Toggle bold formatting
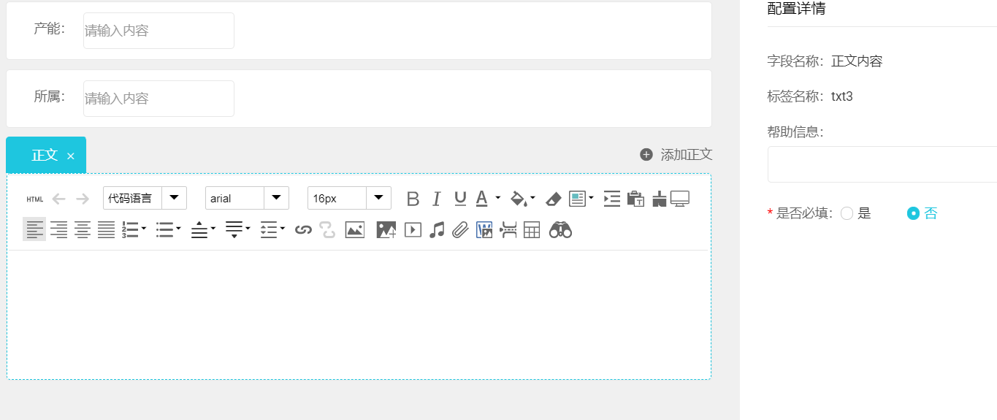997x420 pixels. pos(413,199)
